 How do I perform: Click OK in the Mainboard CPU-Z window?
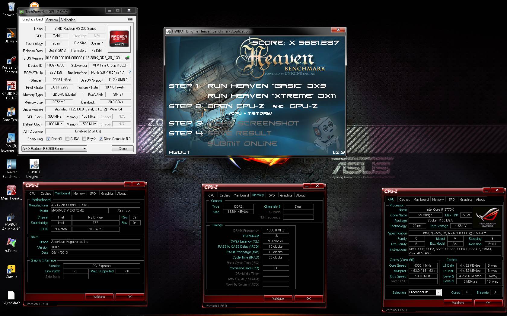tap(129, 297)
